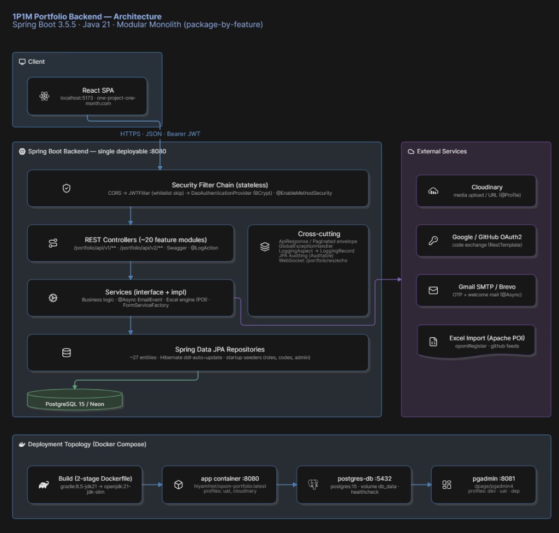Click the stacked layers icon in Cross-cutting

265,247
